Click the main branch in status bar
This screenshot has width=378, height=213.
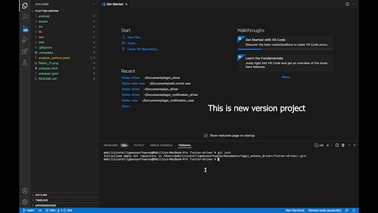(29, 211)
